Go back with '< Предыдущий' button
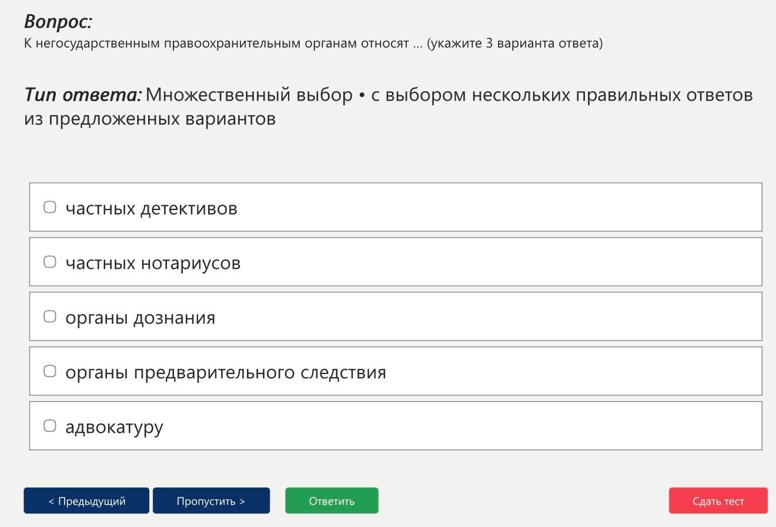The height and width of the screenshot is (527, 776). [86, 501]
